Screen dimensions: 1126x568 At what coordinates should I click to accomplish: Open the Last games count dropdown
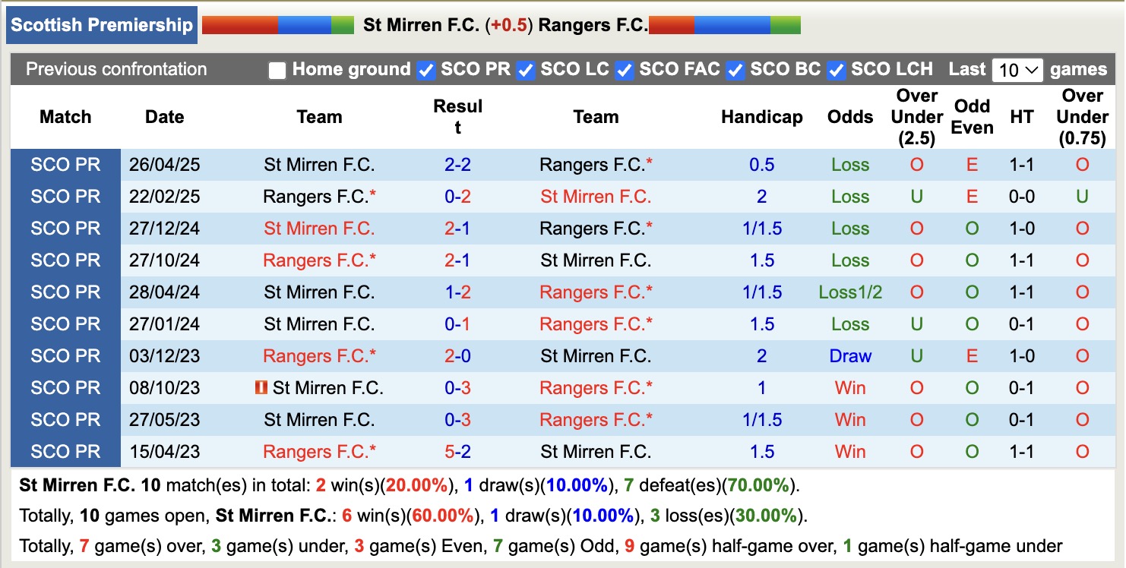coord(1017,69)
